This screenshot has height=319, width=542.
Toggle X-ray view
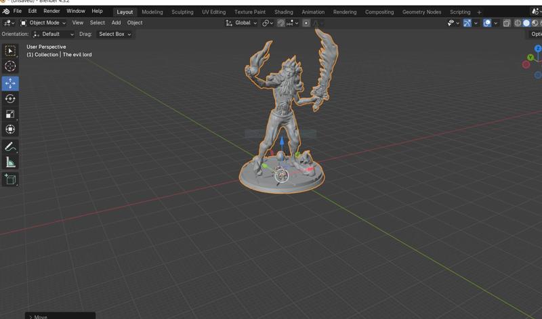click(507, 23)
